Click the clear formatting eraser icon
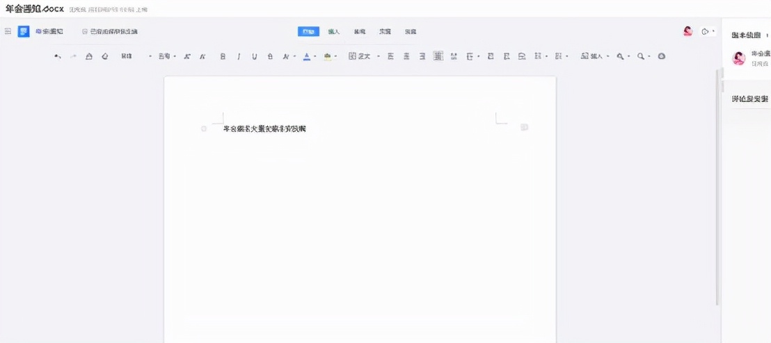 pos(105,56)
